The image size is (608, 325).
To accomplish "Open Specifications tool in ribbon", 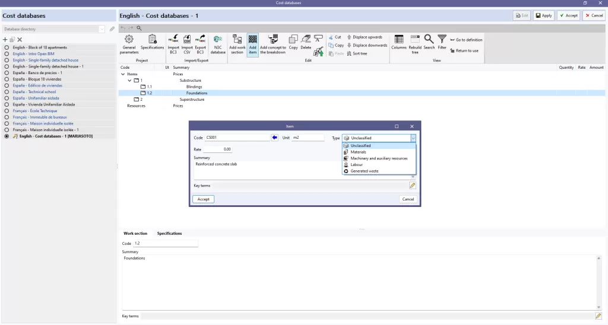I will (152, 42).
